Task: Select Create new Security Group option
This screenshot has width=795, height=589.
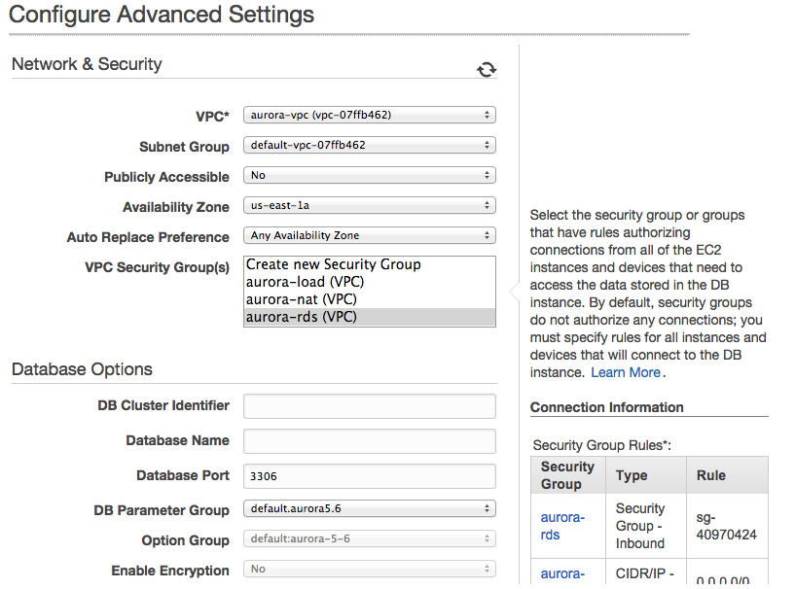Action: 334,264
